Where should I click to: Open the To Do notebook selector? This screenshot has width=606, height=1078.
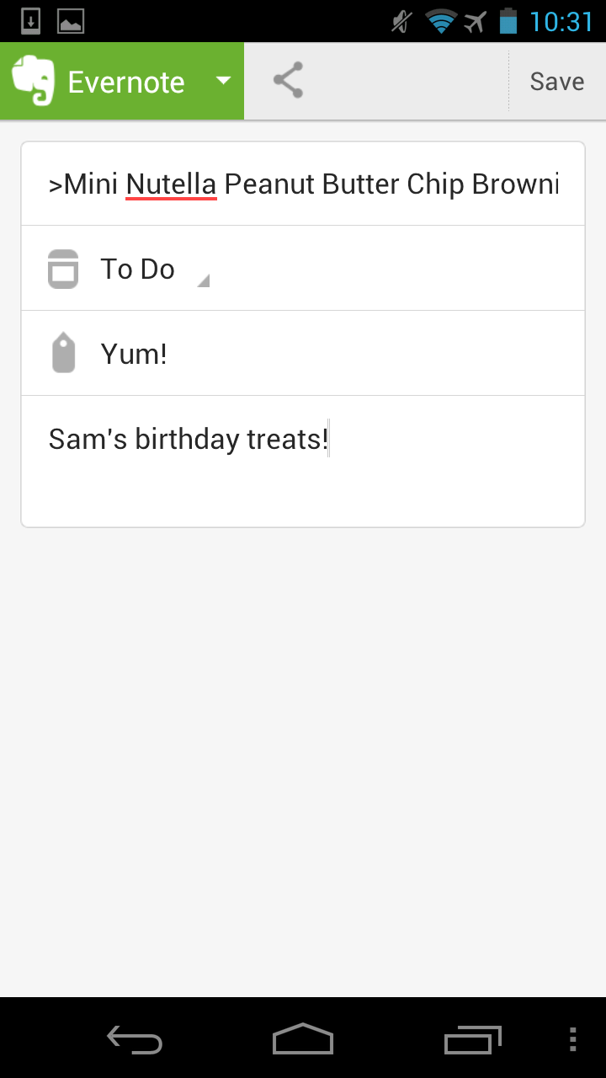[303, 269]
